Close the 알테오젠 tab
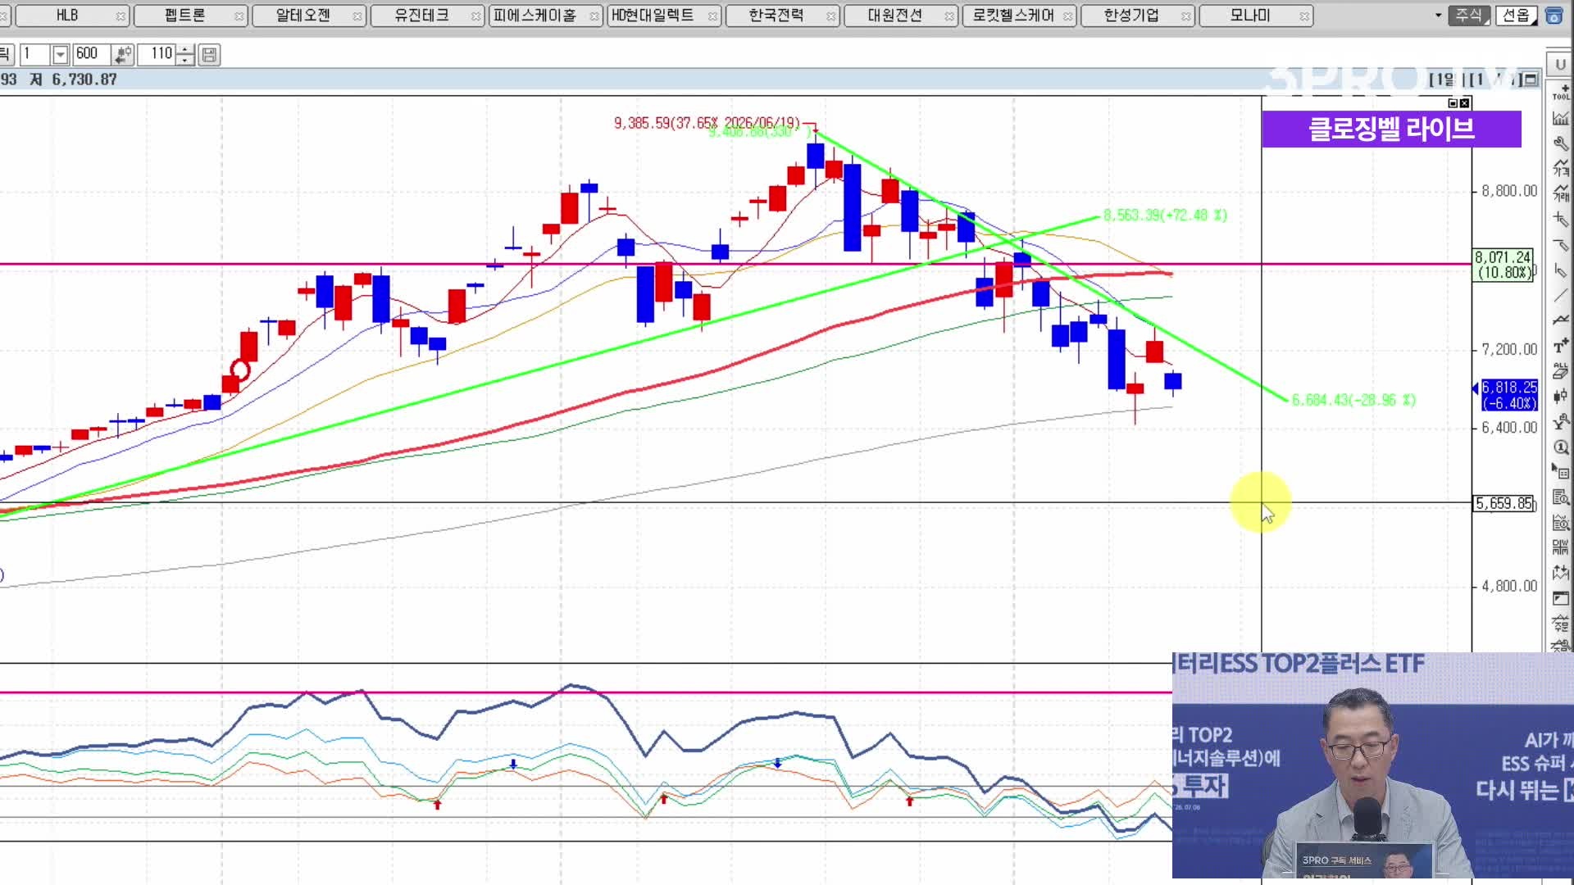This screenshot has width=1574, height=885. click(357, 16)
